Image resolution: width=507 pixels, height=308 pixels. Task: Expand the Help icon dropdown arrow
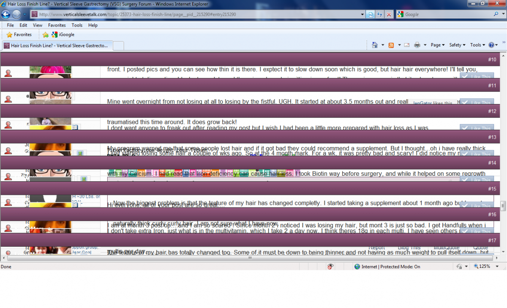coord(497,45)
